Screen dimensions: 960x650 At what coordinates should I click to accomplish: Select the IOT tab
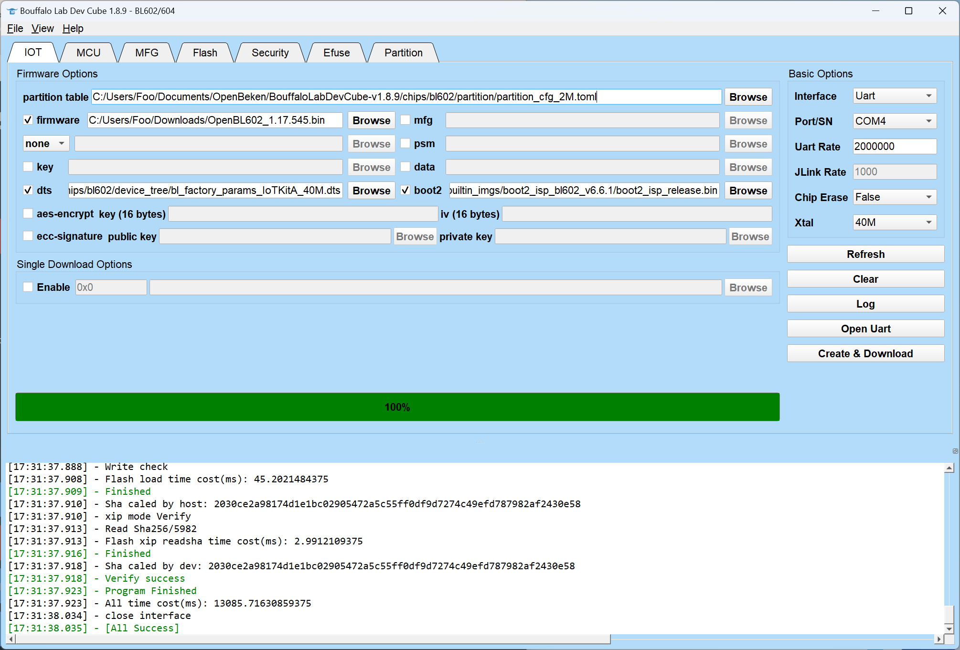(33, 53)
